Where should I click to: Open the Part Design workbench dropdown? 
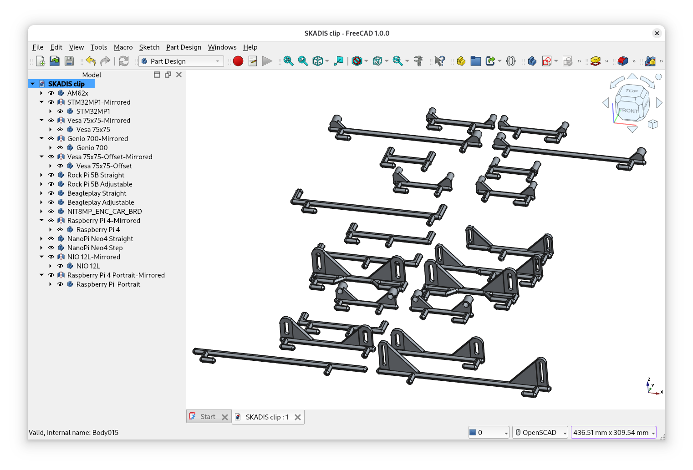point(181,61)
